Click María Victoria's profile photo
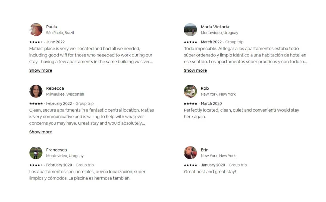 pyautogui.click(x=190, y=30)
